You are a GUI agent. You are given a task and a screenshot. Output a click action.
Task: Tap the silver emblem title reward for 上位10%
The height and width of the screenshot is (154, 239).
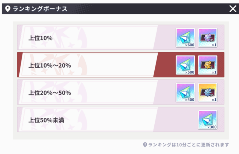click(x=208, y=37)
